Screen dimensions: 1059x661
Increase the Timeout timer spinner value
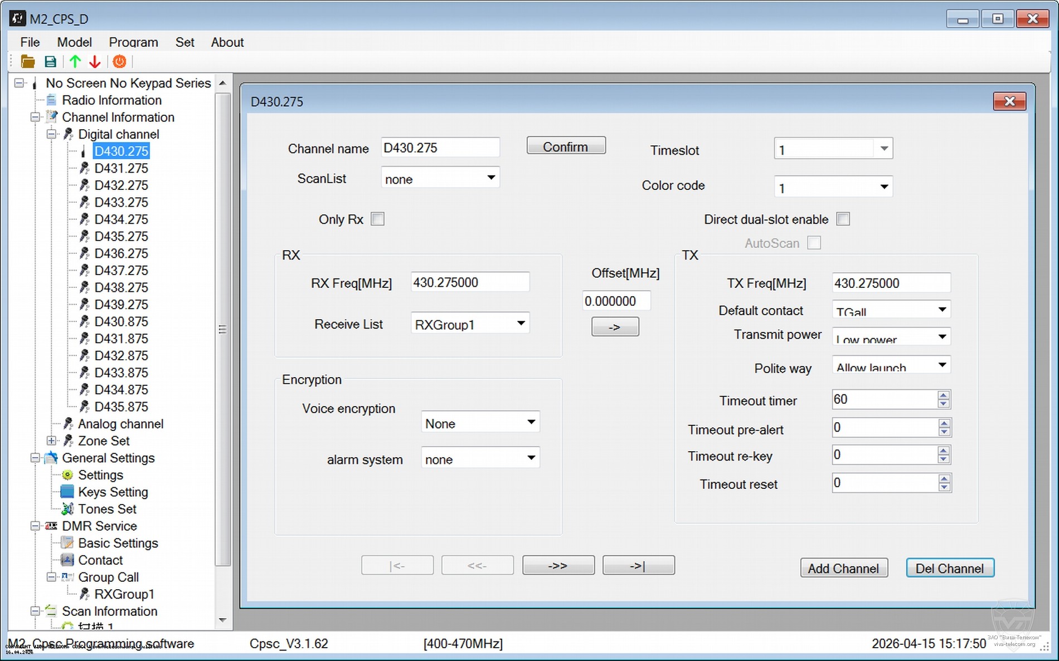pos(943,395)
